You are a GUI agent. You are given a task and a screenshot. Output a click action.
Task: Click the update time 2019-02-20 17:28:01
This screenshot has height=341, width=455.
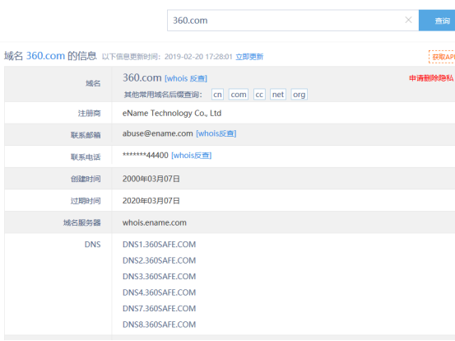198,57
